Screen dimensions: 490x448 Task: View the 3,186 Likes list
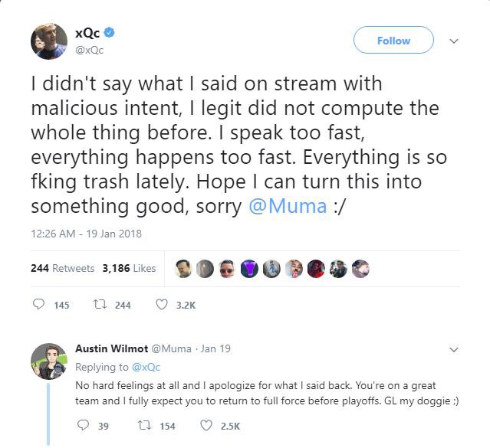pyautogui.click(x=129, y=268)
